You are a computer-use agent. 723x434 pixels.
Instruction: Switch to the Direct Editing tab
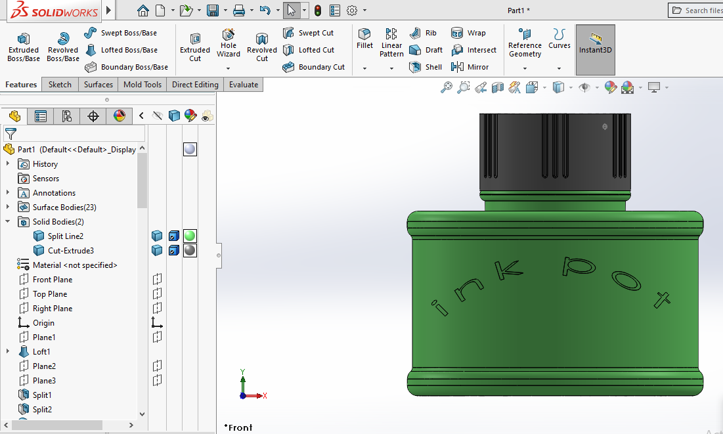[x=195, y=85]
